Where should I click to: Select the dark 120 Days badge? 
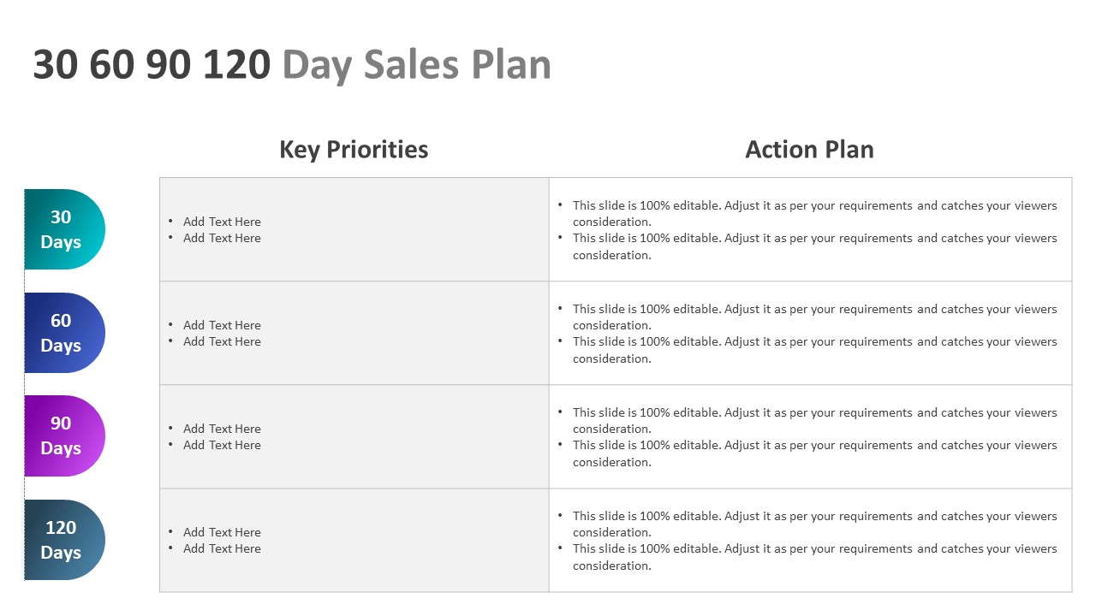click(x=63, y=540)
